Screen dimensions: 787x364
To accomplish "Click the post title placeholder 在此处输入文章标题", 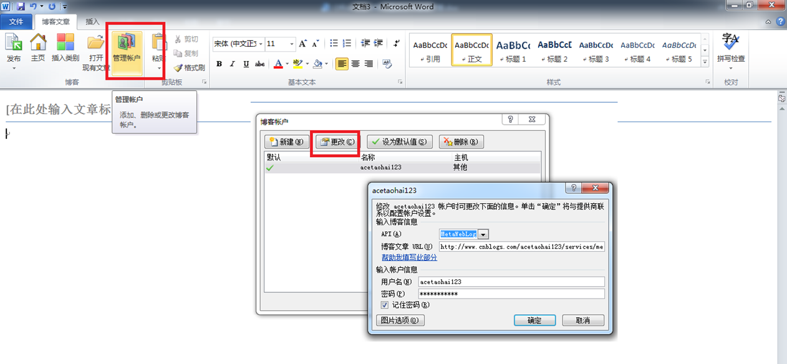I will coord(59,109).
